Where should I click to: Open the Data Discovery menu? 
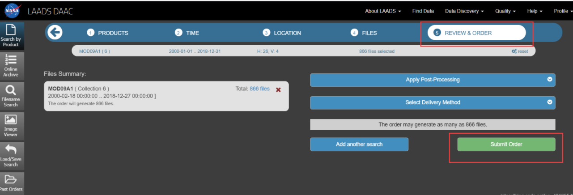(464, 11)
